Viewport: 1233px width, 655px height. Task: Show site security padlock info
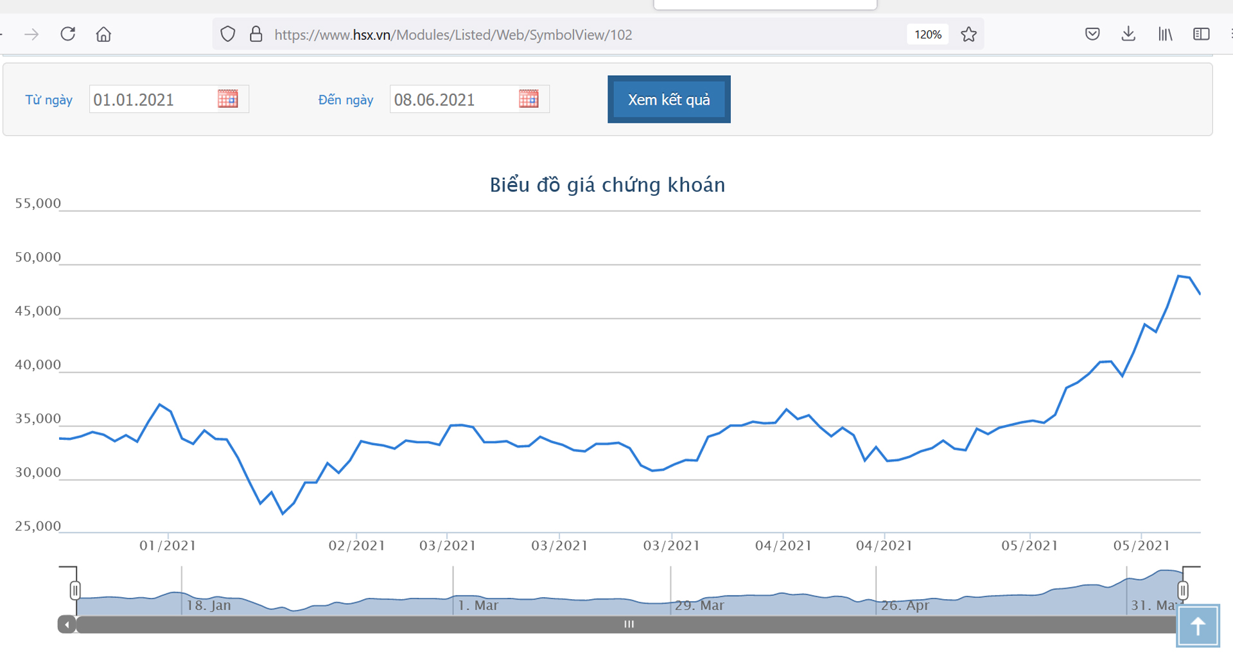(256, 34)
